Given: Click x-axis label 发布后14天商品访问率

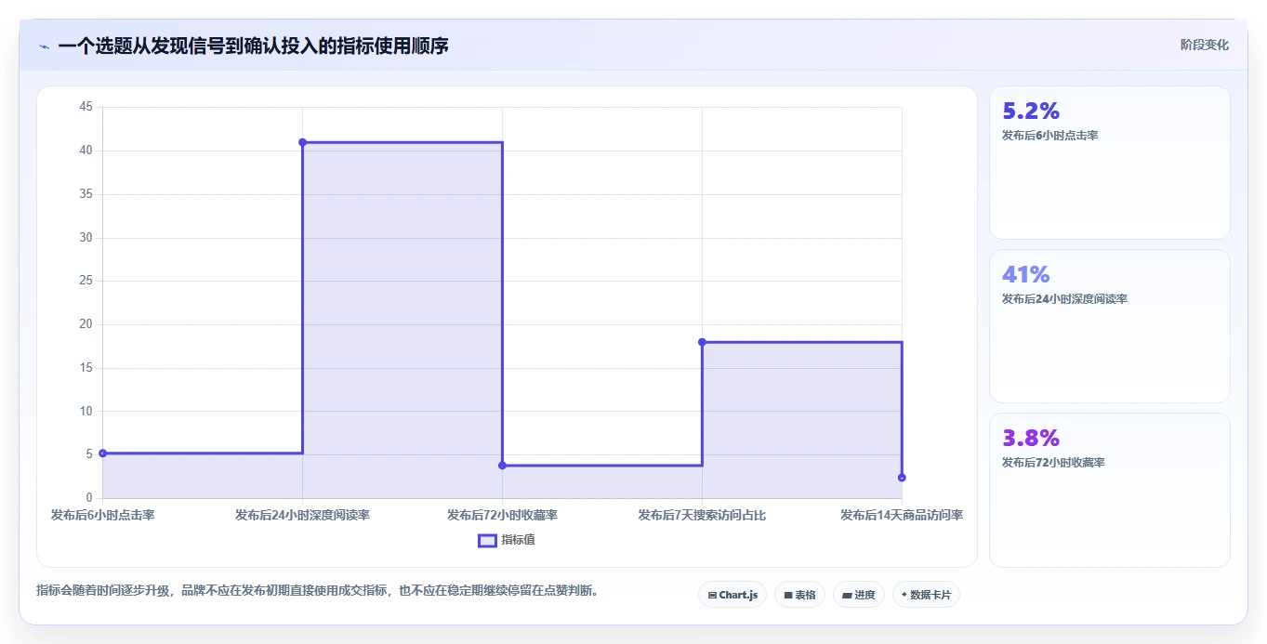Looking at the screenshot, I should coord(902,515).
